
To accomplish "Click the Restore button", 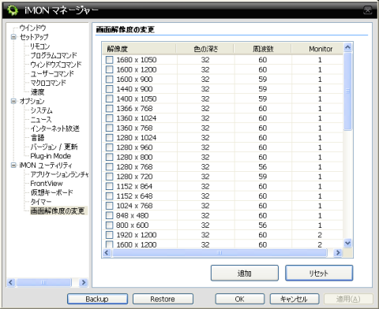I will [x=163, y=299].
